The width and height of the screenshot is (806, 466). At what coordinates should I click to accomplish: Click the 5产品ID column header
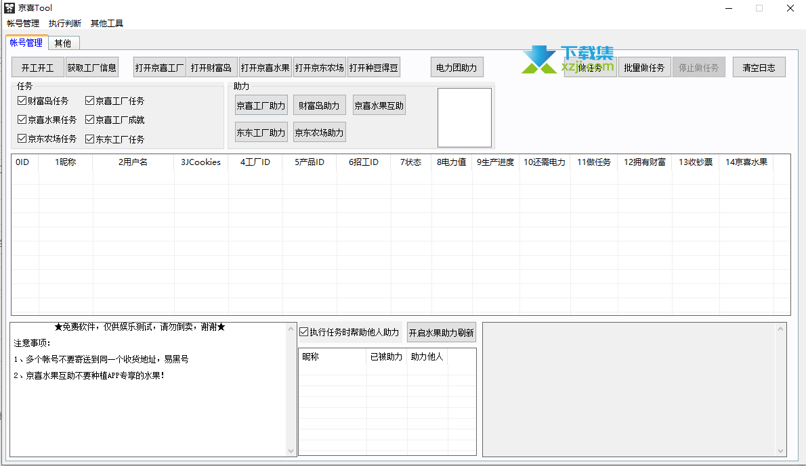[310, 162]
